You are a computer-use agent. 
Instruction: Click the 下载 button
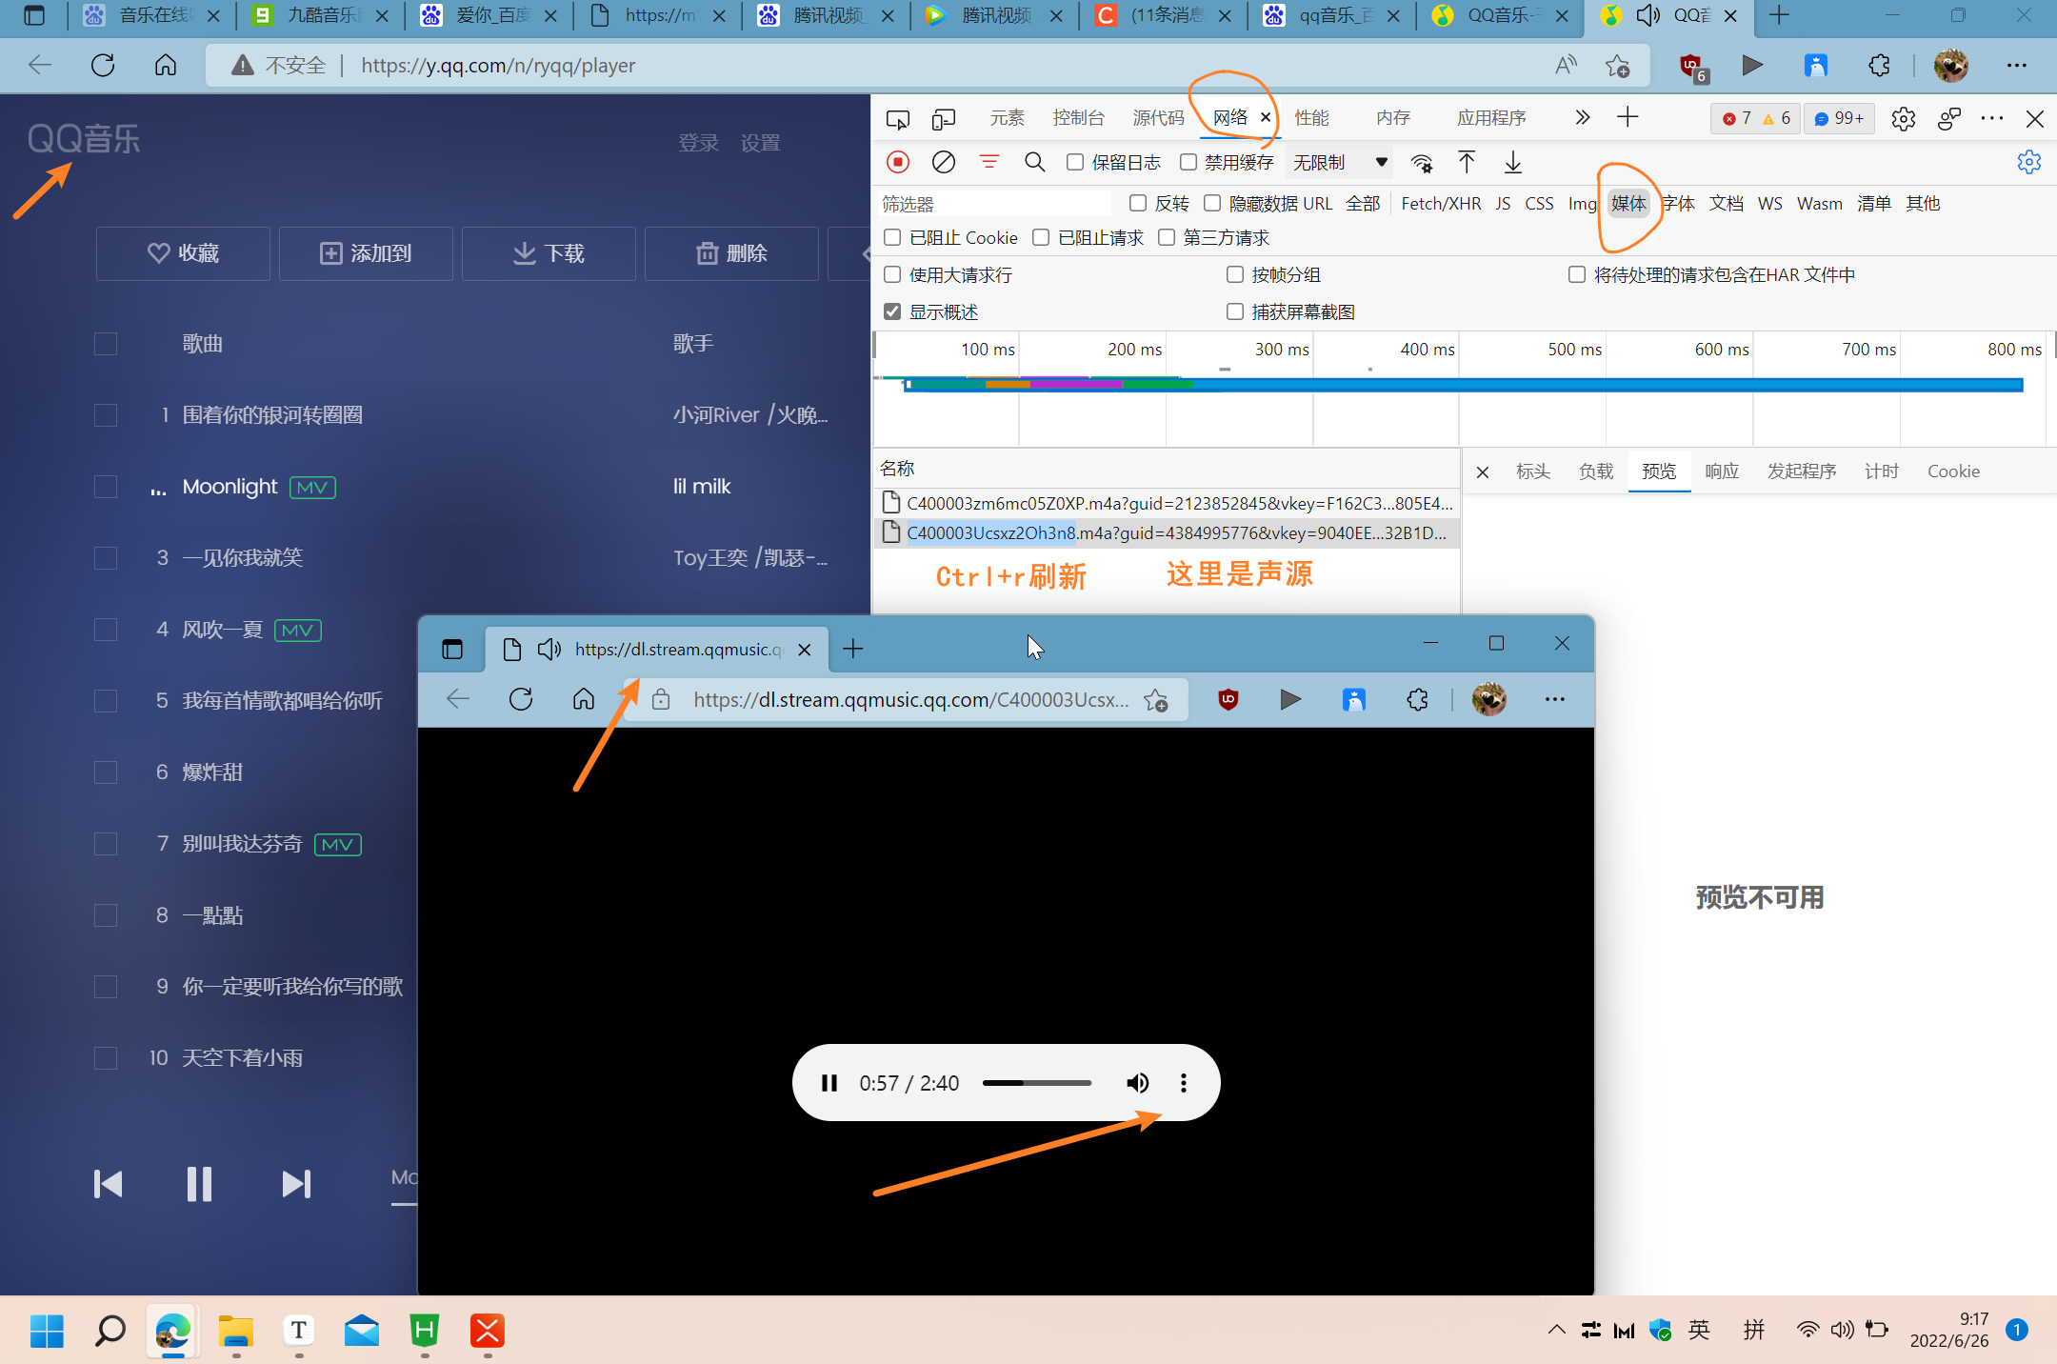click(549, 253)
